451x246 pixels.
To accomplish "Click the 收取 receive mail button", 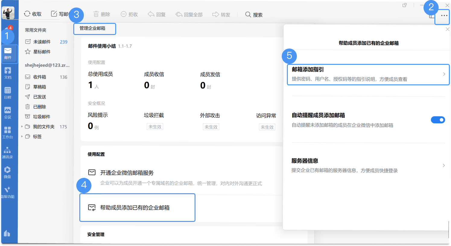I will 33,14.
